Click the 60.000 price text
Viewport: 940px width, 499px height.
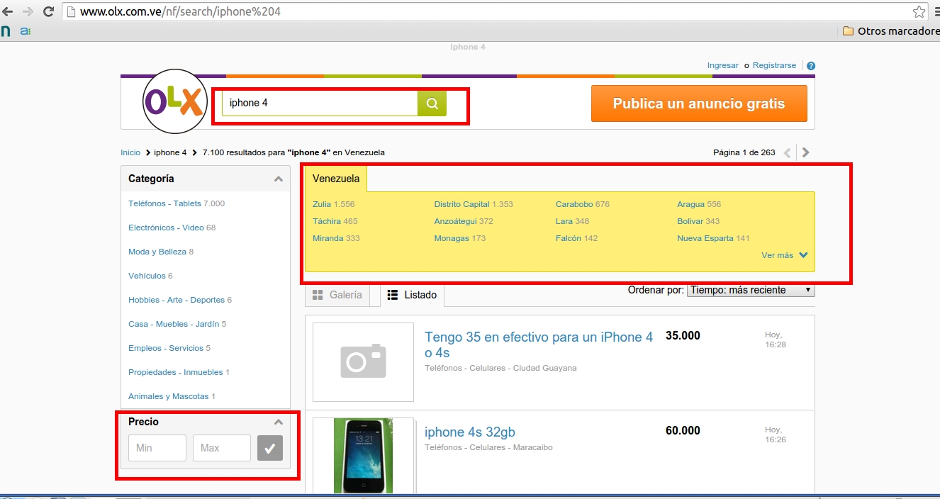pyautogui.click(x=683, y=431)
